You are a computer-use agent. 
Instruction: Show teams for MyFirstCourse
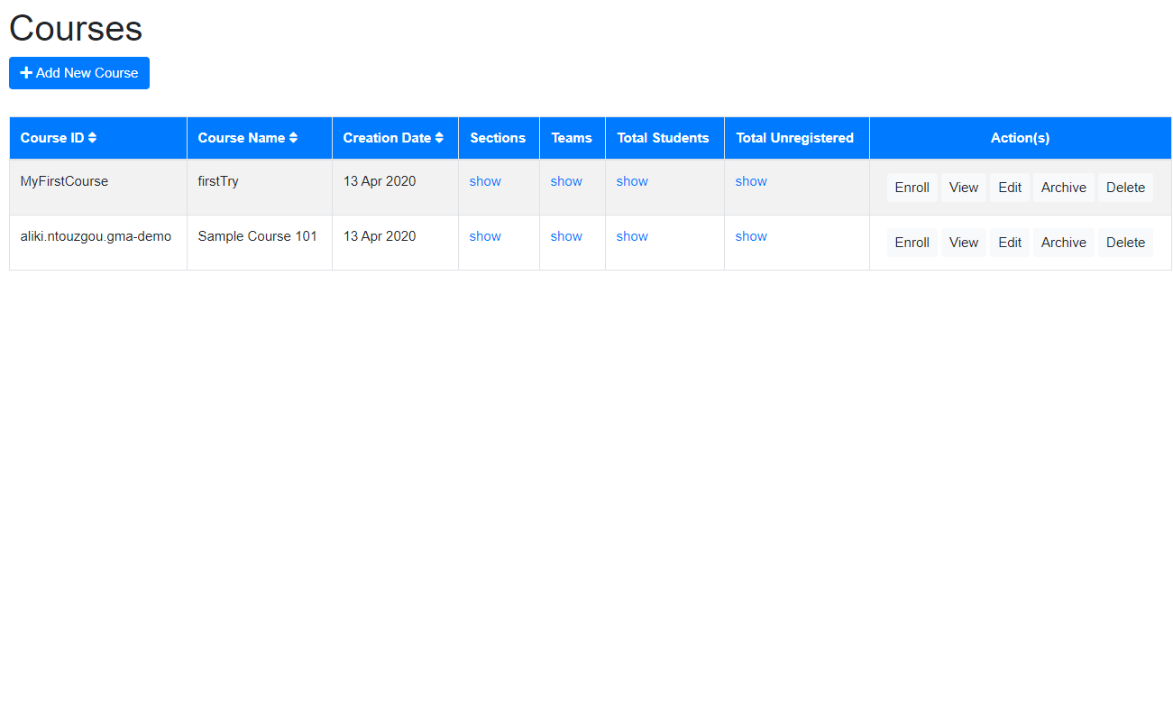click(566, 181)
